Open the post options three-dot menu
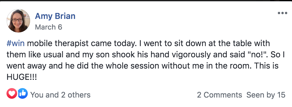This screenshot has width=292, height=107. [282, 13]
